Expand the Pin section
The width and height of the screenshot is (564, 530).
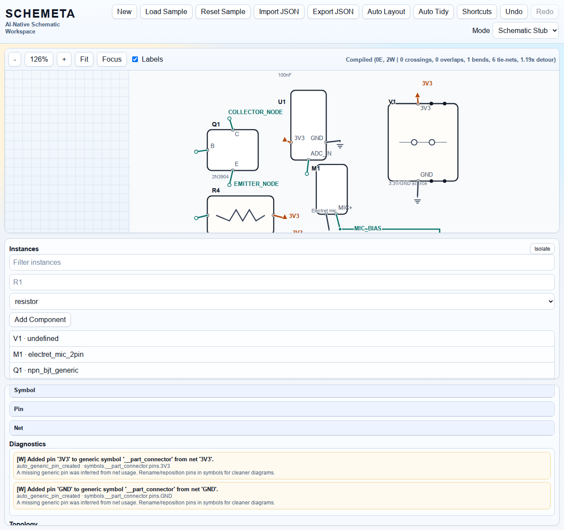282,409
